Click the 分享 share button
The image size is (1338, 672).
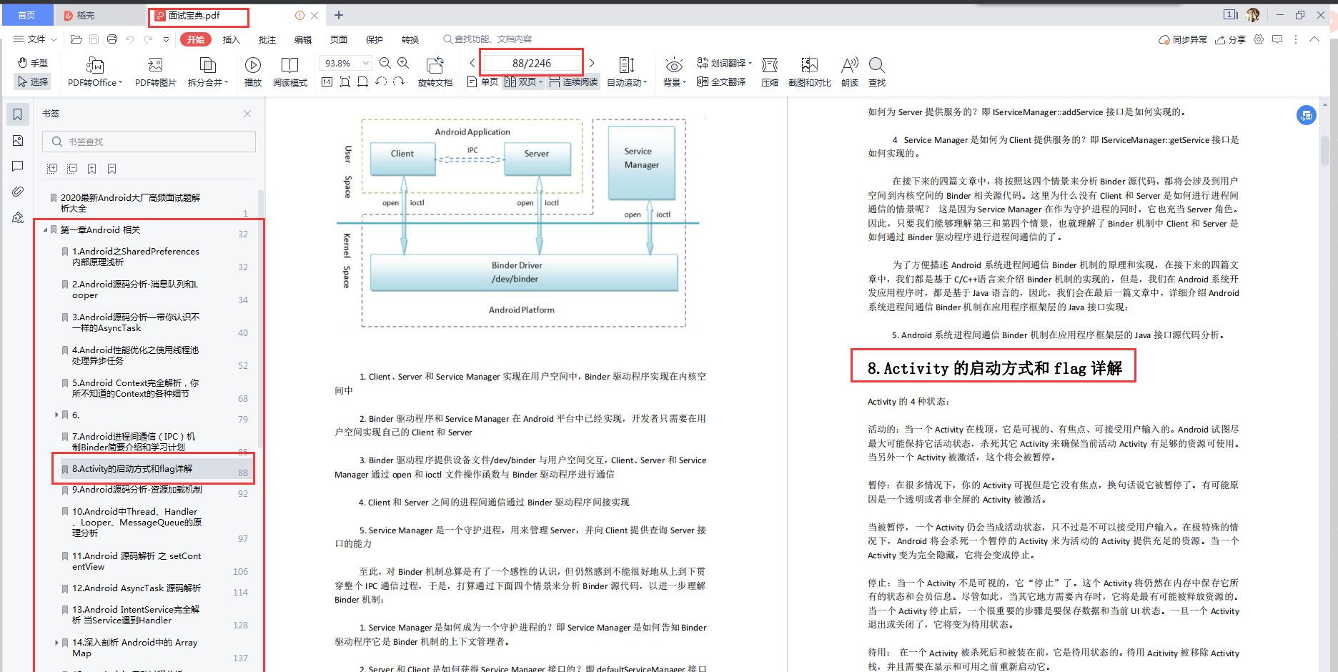[1230, 39]
